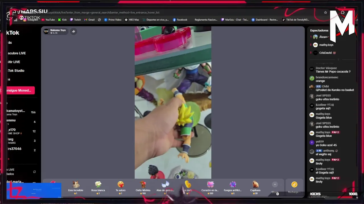Select the live channel with 6 viewers
364x204 pixels.
click(x=21, y=122)
